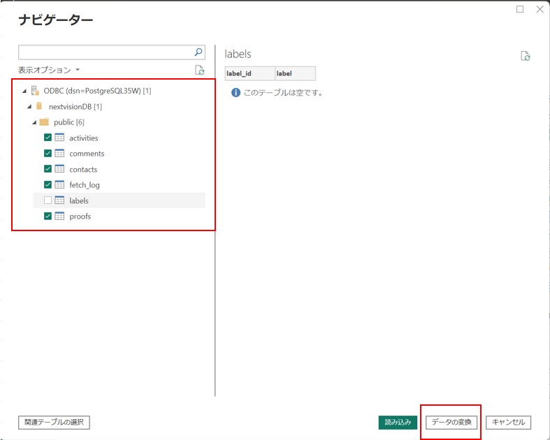The height and width of the screenshot is (440, 550).
Task: Click the 関連テーブルの選択 button
Action: click(54, 422)
